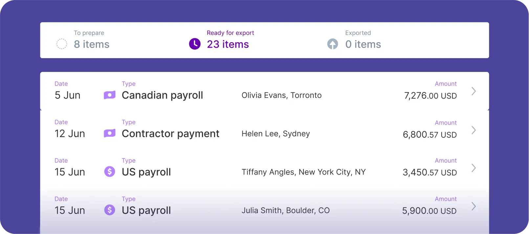Click Olivia Evans, Torronto
Viewport: 529px width, 234px height.
[x=281, y=95]
